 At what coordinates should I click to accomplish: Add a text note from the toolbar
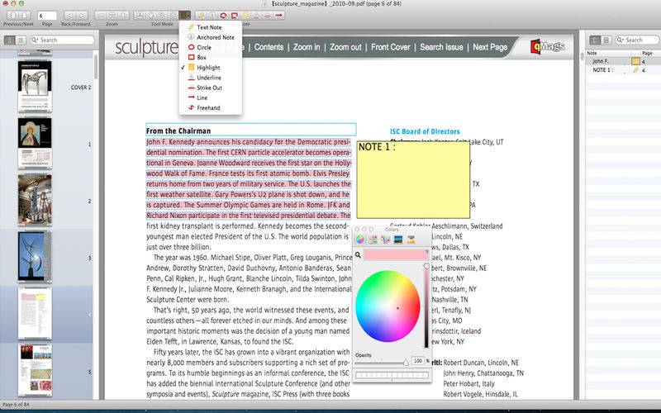coord(201,16)
